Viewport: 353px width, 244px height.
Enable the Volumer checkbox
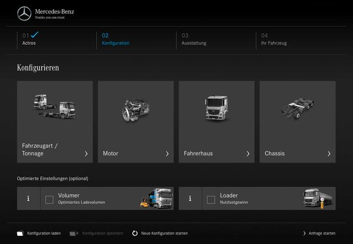coord(49,199)
